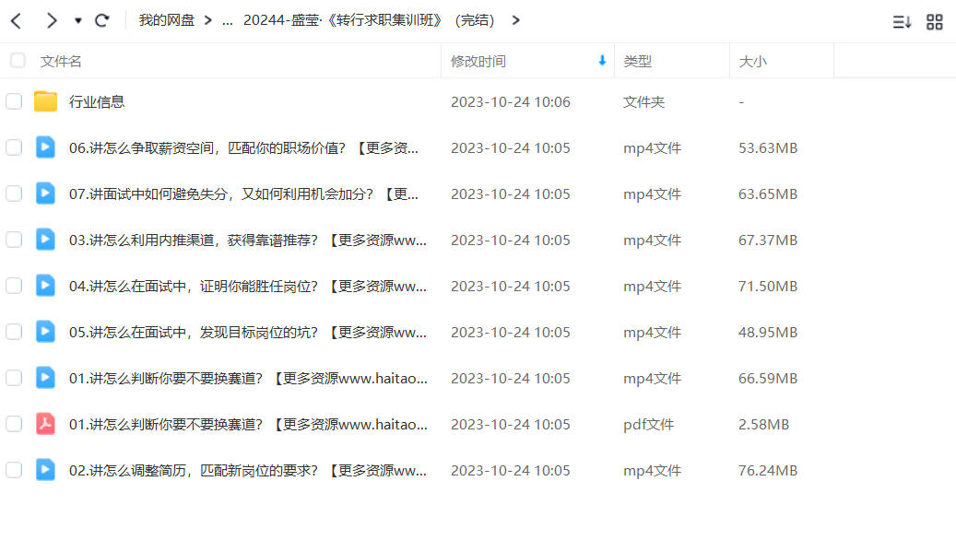Image resolution: width=956 pixels, height=540 pixels.
Task: Open the 我的网盘 breadcrumb
Action: pyautogui.click(x=167, y=20)
